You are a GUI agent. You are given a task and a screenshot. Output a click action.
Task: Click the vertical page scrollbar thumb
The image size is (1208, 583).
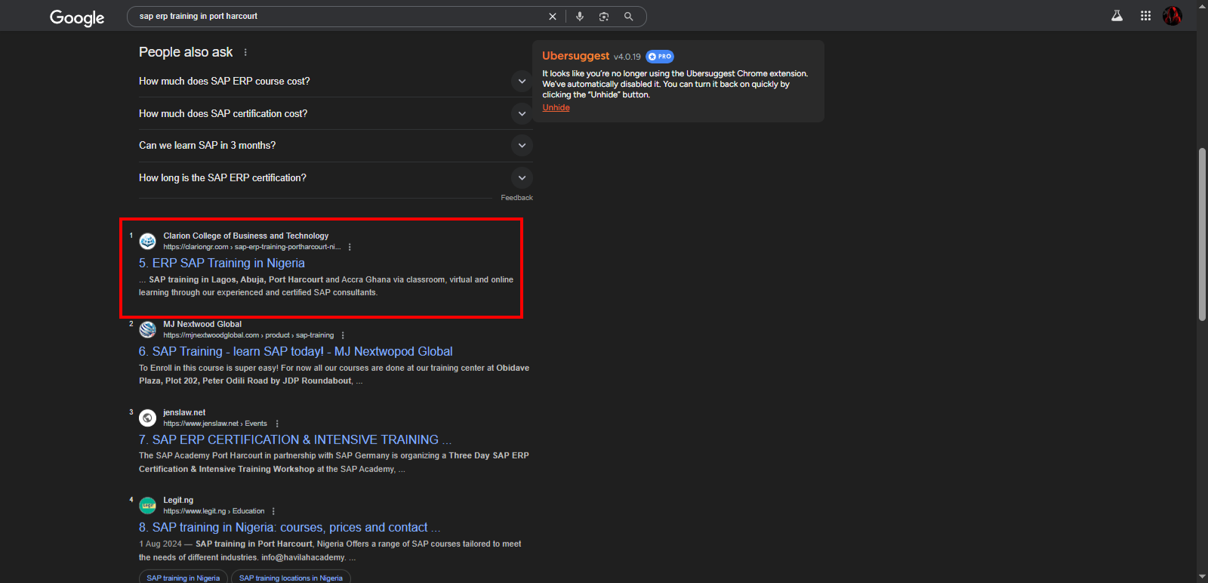click(1202, 234)
